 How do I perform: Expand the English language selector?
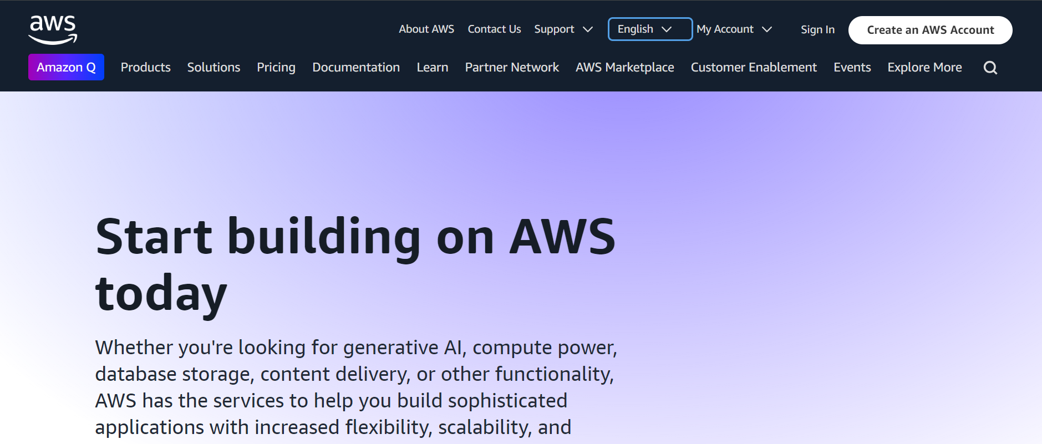click(x=649, y=29)
